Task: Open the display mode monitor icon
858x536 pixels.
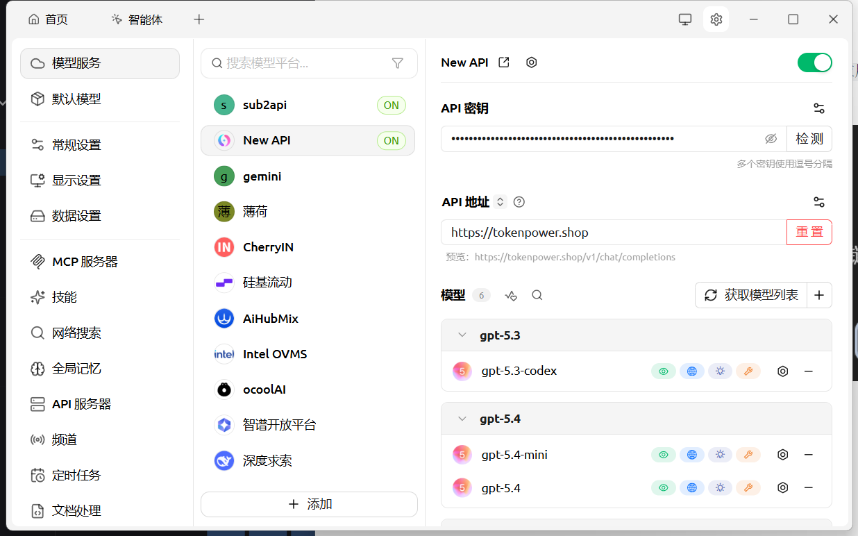Action: click(685, 19)
